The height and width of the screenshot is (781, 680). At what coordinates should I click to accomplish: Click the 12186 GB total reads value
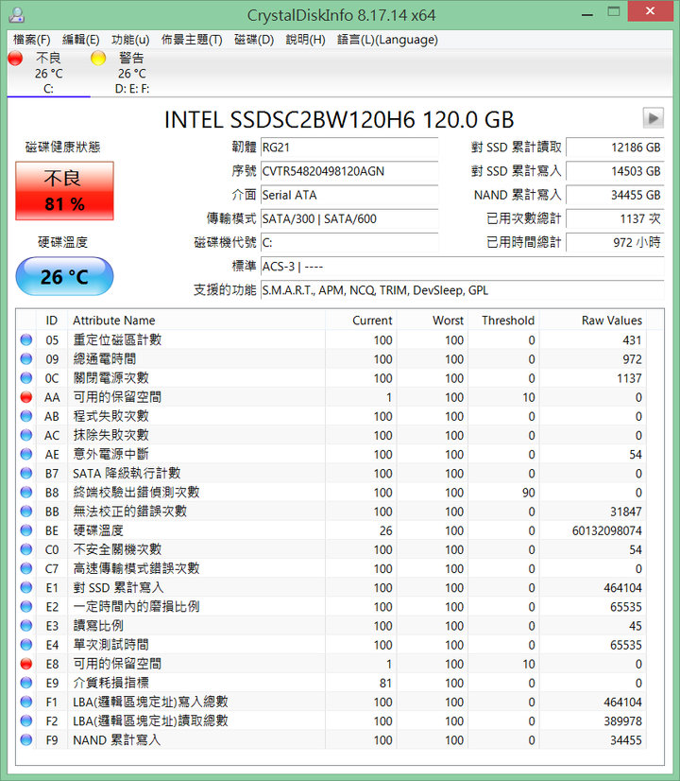(x=615, y=148)
